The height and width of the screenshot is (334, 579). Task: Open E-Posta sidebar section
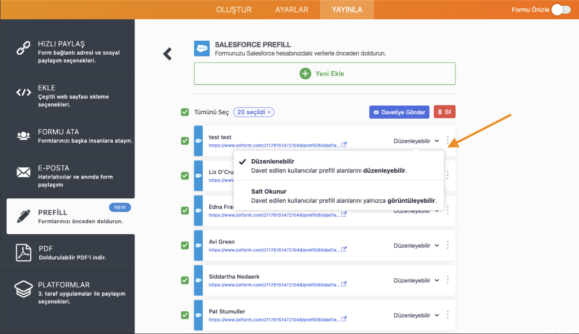[68, 176]
